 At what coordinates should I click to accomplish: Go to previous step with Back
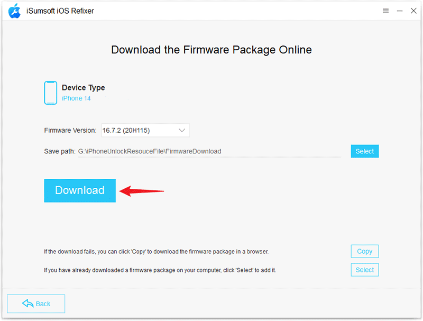click(36, 304)
